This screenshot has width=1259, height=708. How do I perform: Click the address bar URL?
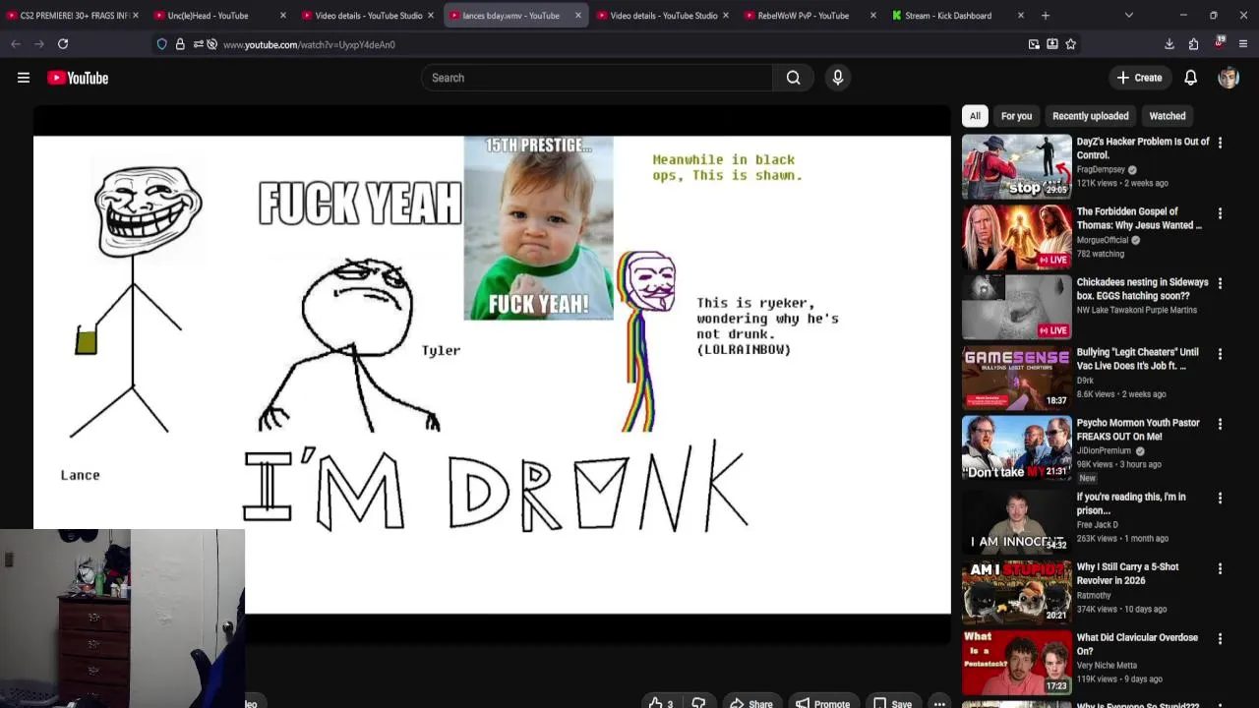coord(309,44)
